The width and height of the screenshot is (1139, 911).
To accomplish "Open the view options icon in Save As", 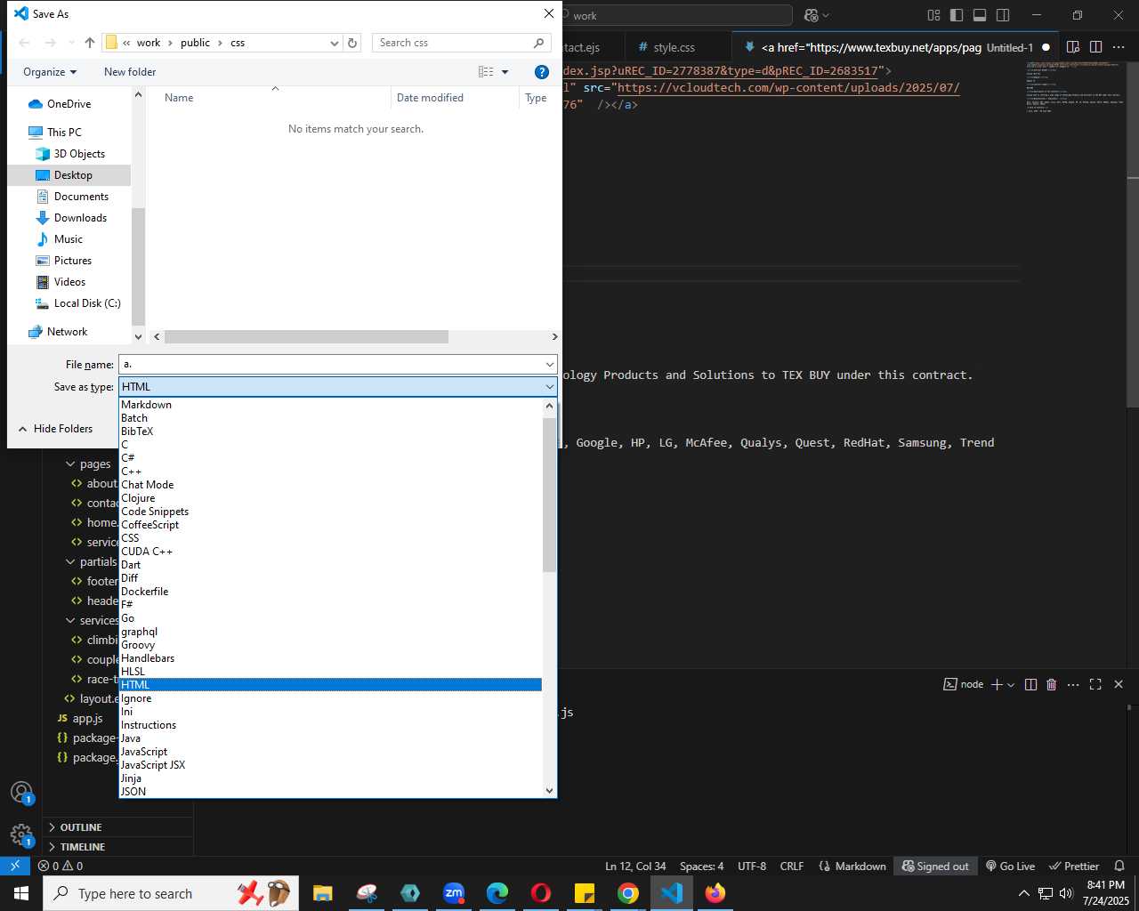I will coord(486,72).
